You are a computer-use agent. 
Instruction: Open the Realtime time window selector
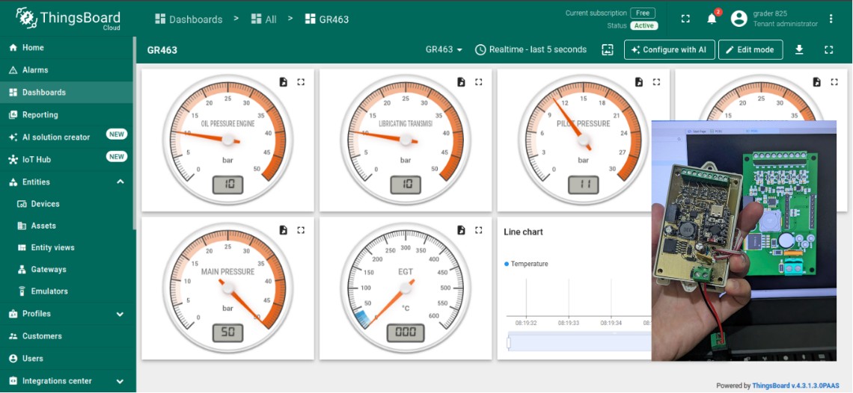click(531, 49)
